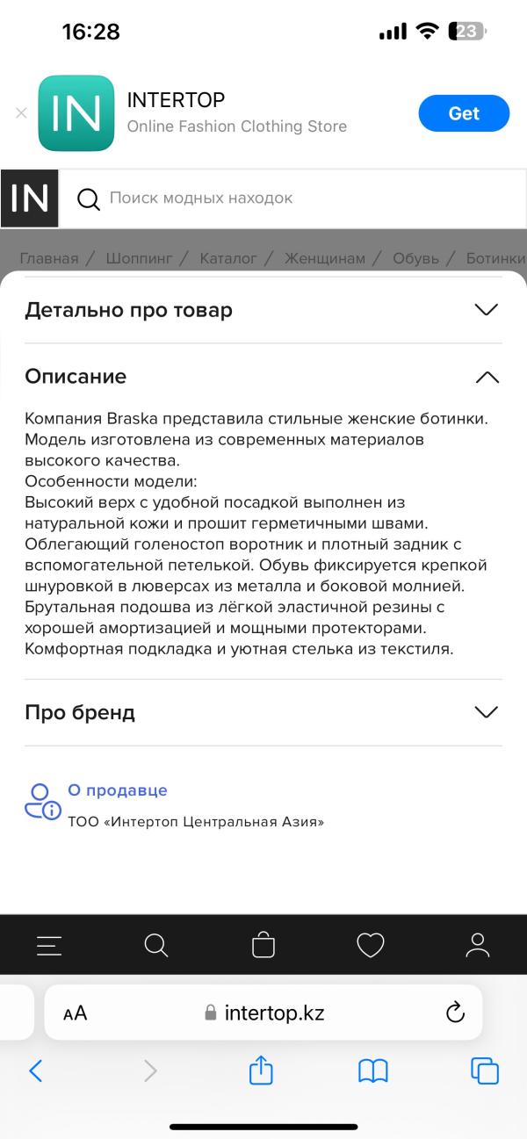Tap the INTERTOP logo in site header
527x1139 pixels.
(x=29, y=198)
